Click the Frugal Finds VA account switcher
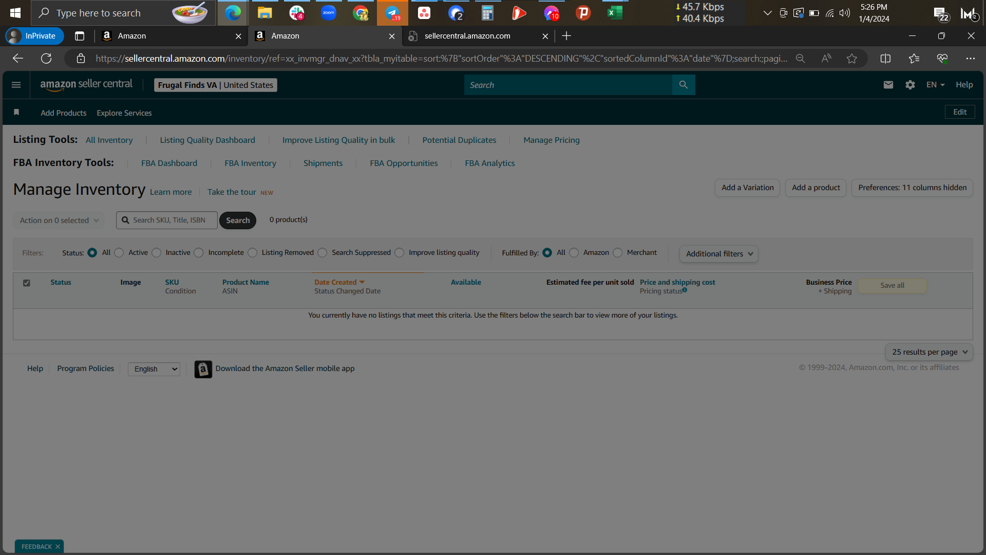986x555 pixels. click(x=216, y=85)
